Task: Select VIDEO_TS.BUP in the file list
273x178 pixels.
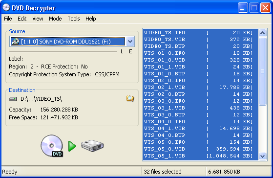Action: (x=200, y=46)
